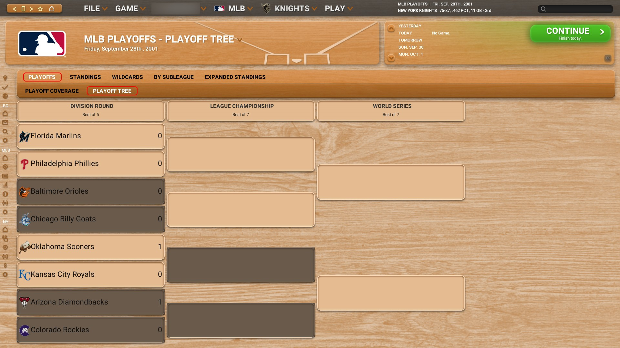This screenshot has width=620, height=348.
Task: Click the forward navigation arrow
Action: tap(31, 9)
